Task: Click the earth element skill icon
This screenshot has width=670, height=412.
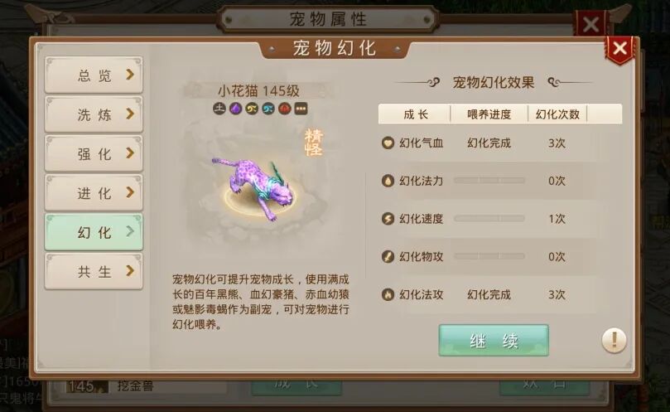Action: (219, 109)
